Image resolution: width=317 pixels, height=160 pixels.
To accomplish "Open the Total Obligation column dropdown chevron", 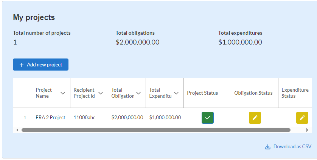I will 138,93.
